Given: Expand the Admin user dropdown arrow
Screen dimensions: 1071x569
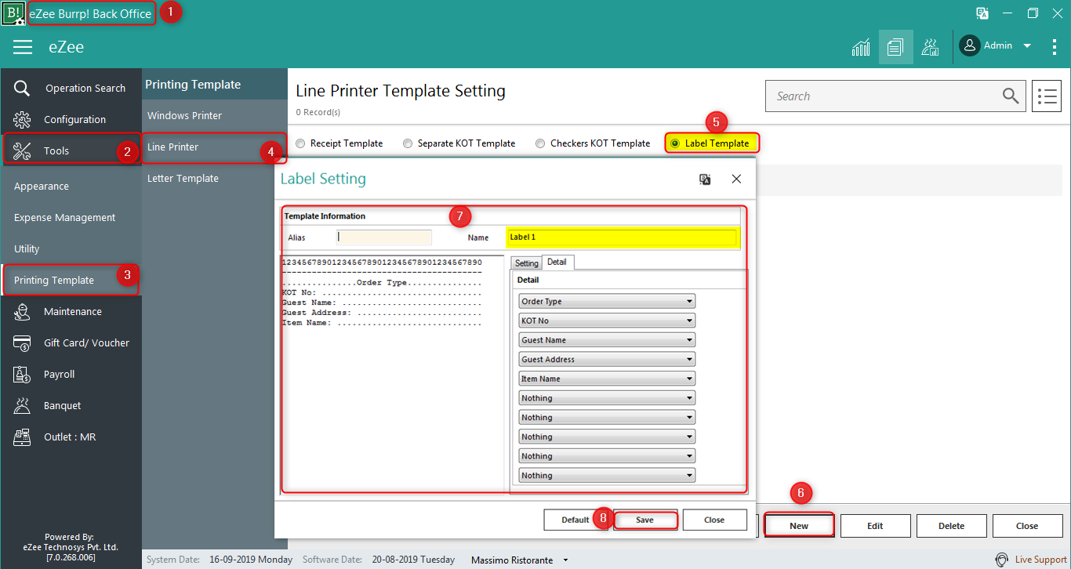Looking at the screenshot, I should click(x=1027, y=46).
